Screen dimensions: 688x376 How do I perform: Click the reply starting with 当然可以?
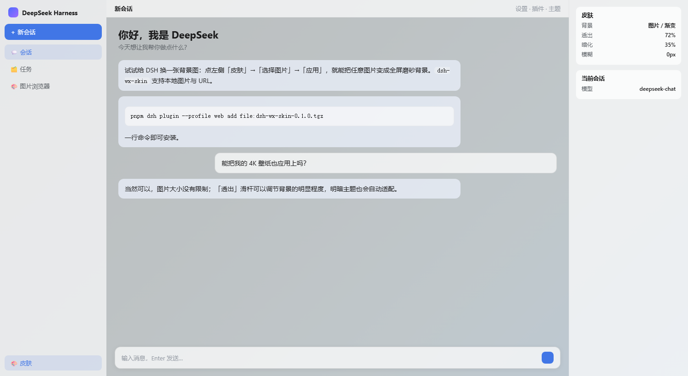[x=289, y=189]
